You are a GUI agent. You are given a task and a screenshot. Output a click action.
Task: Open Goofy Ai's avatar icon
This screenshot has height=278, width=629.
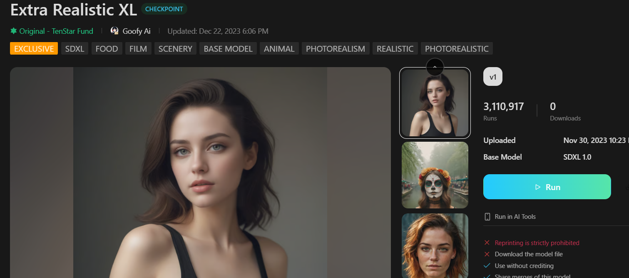coord(114,31)
